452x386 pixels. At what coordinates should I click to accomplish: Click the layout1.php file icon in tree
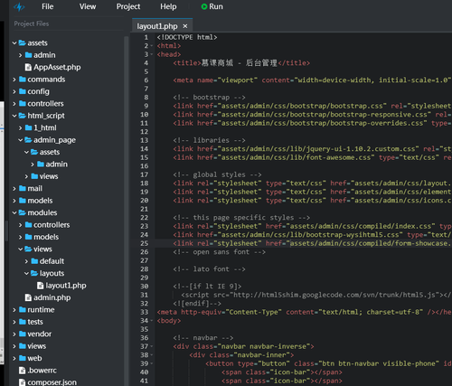click(x=41, y=286)
